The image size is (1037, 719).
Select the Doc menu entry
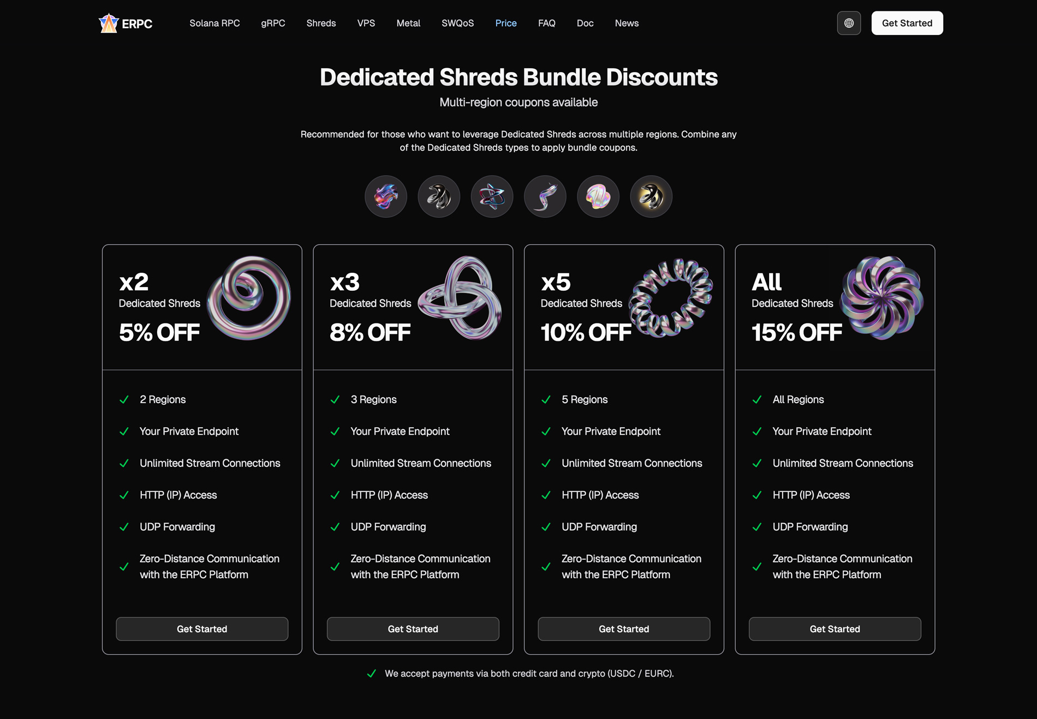pyautogui.click(x=585, y=23)
